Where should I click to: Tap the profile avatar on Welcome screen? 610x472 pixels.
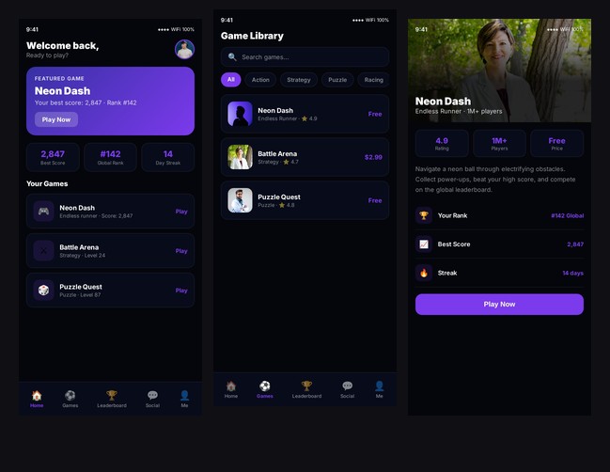184,49
